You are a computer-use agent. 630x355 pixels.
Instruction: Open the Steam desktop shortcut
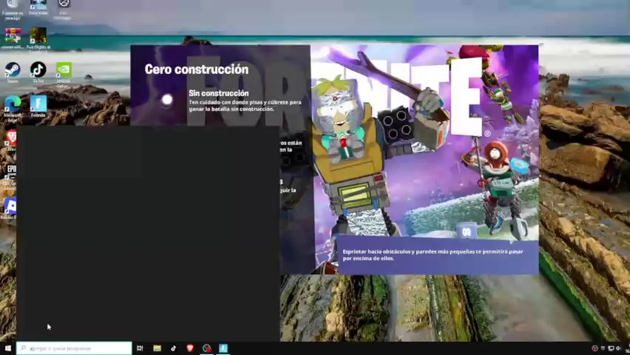tap(12, 71)
